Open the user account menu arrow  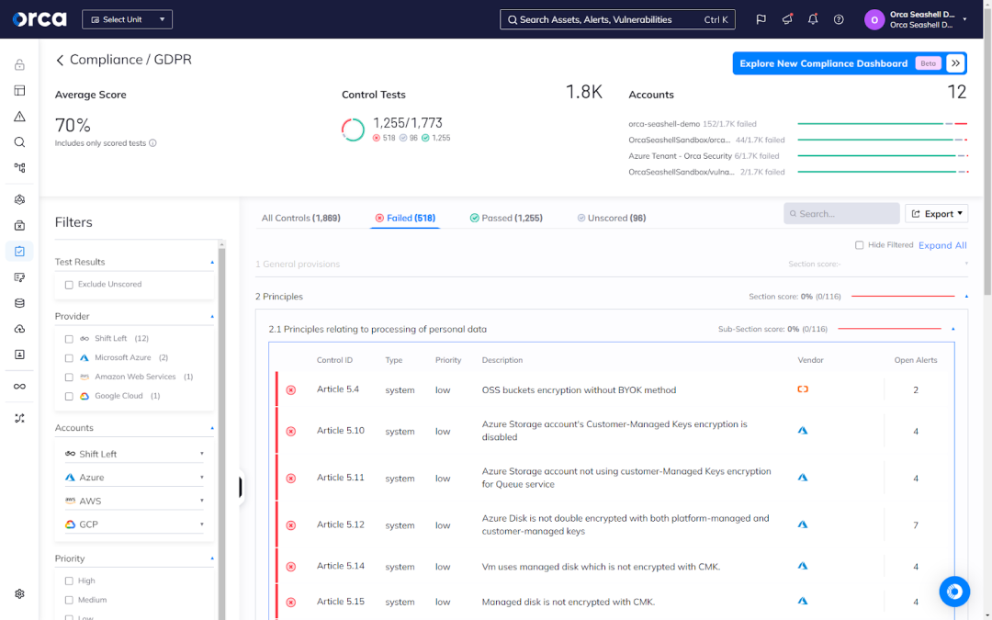[x=964, y=19]
